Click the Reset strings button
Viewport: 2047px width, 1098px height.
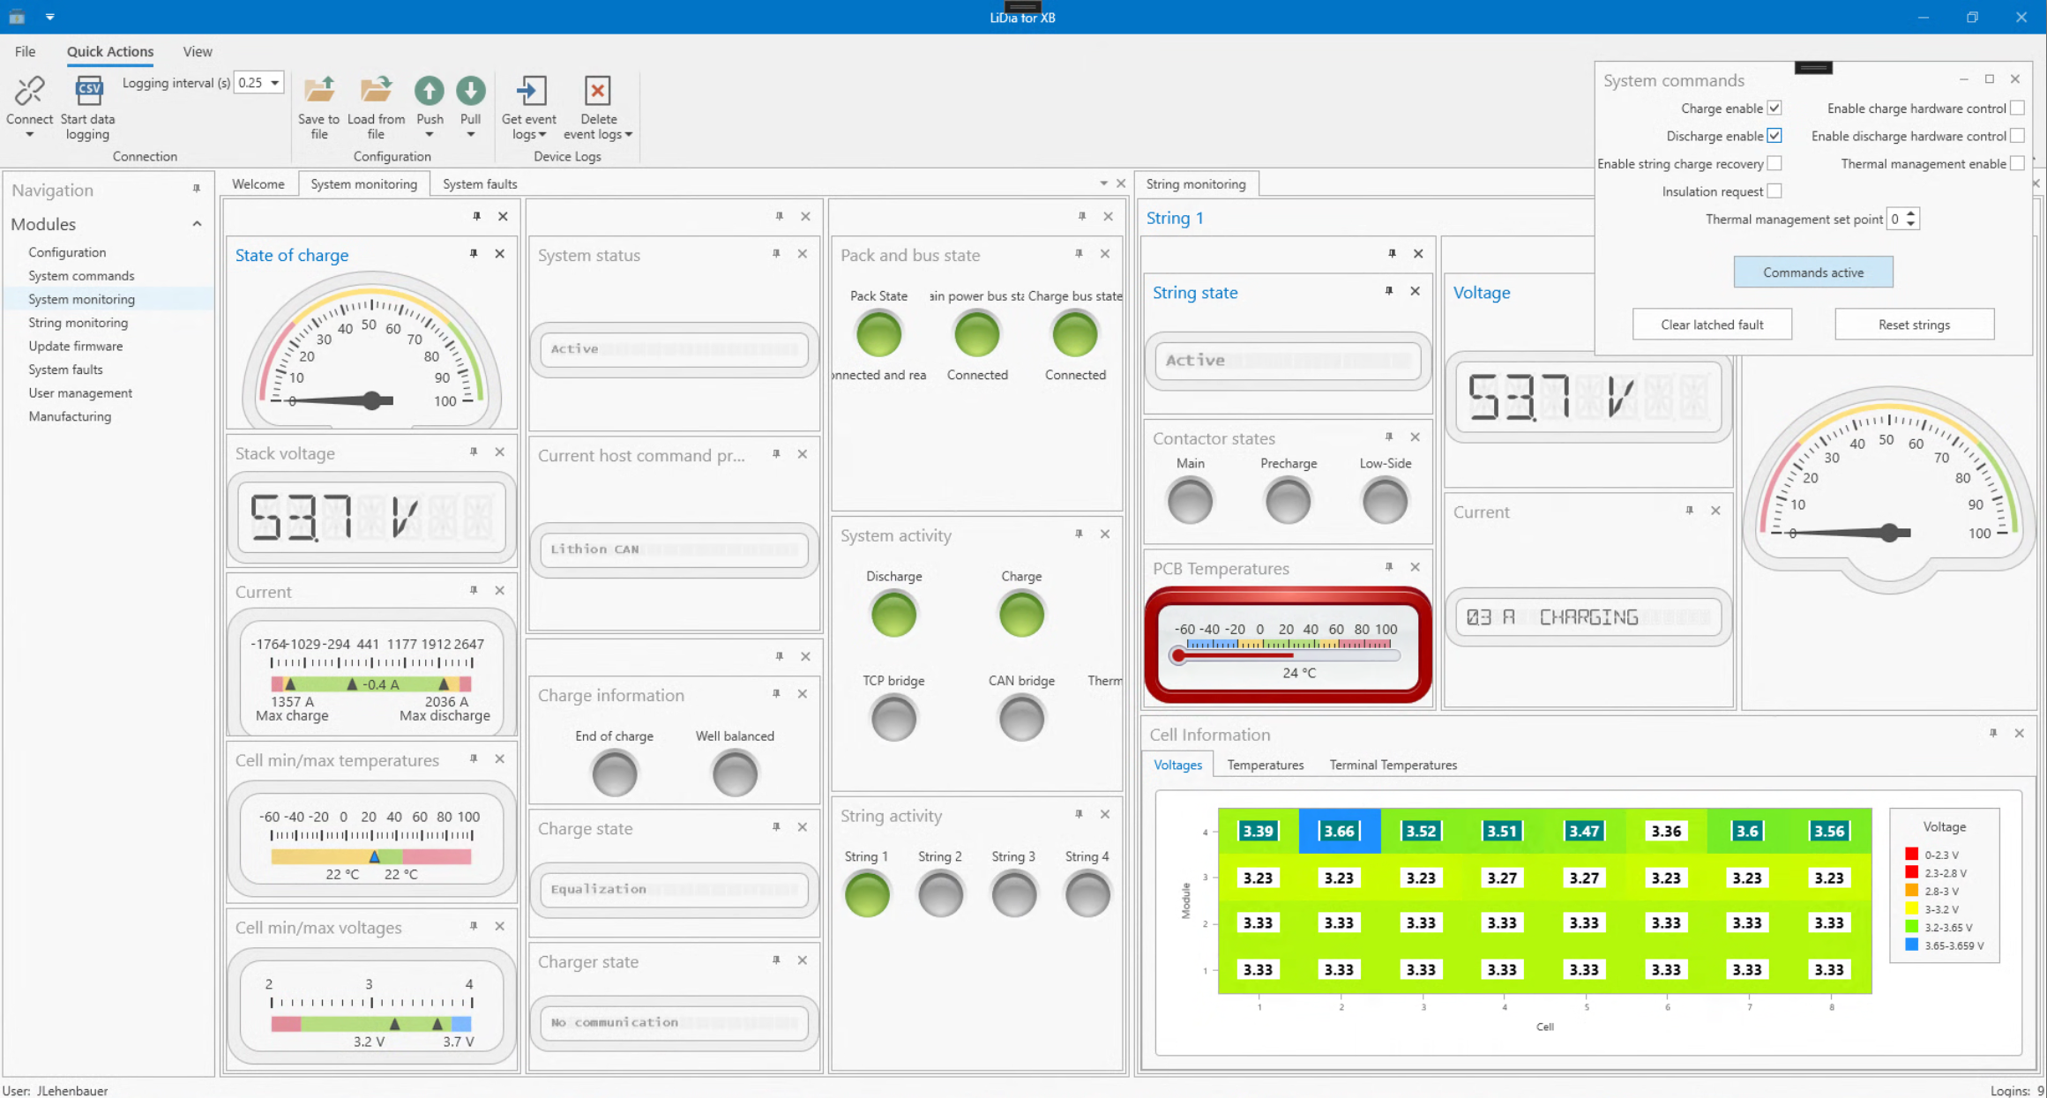point(1913,325)
